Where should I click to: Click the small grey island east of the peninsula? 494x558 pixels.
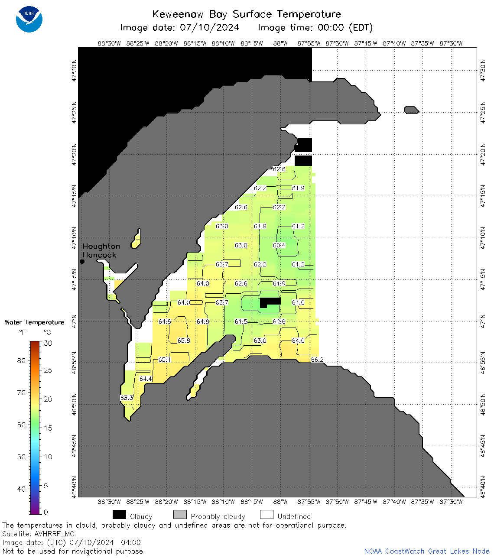(x=411, y=110)
